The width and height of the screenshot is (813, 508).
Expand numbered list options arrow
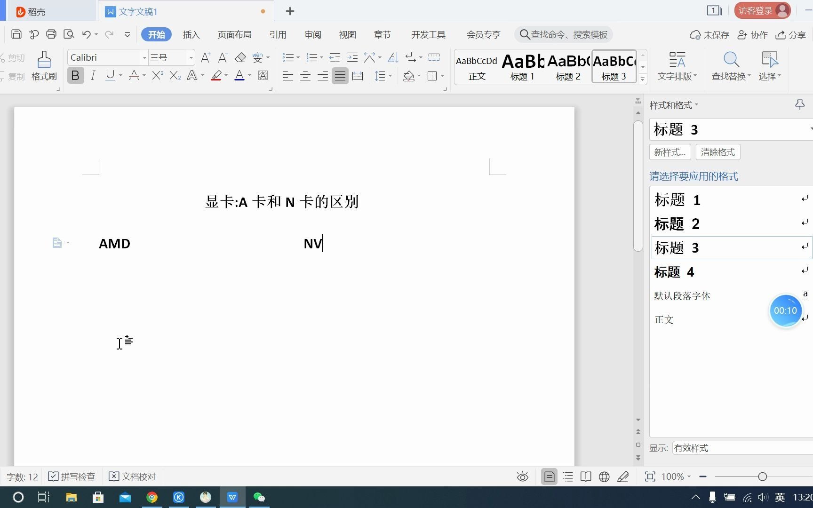tap(321, 57)
